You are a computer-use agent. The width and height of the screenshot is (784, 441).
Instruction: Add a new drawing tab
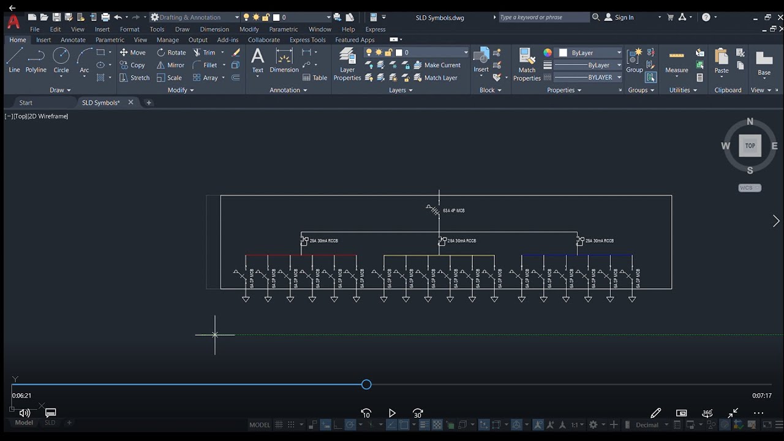(148, 102)
